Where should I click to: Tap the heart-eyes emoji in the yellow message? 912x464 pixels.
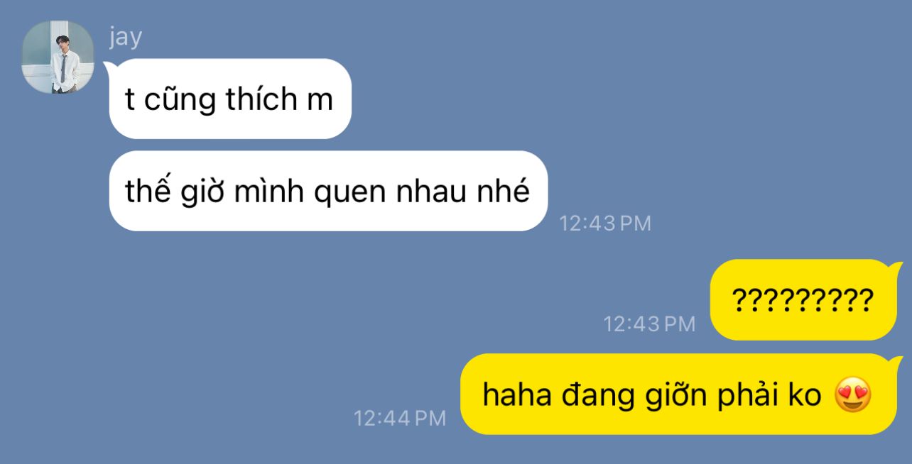pos(852,395)
